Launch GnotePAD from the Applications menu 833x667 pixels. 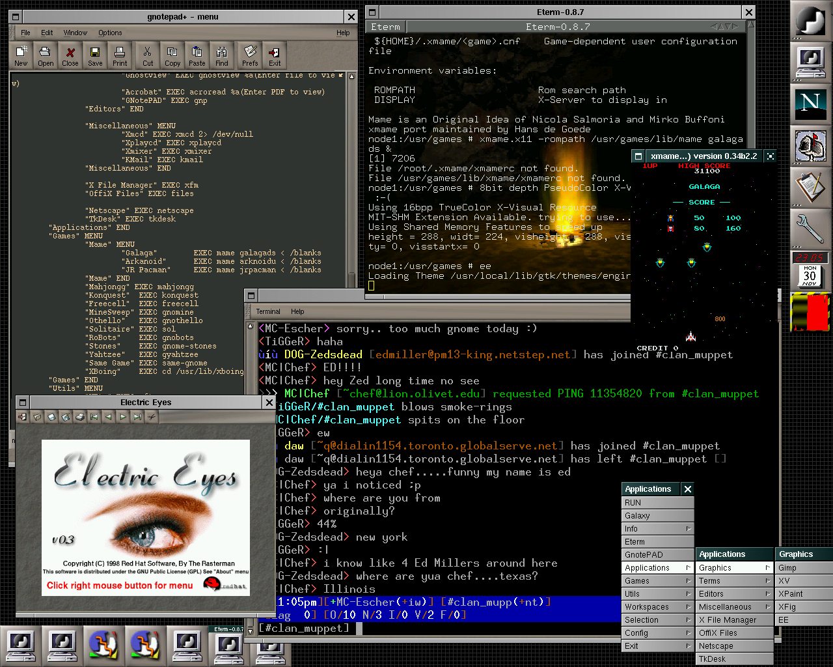tap(658, 555)
